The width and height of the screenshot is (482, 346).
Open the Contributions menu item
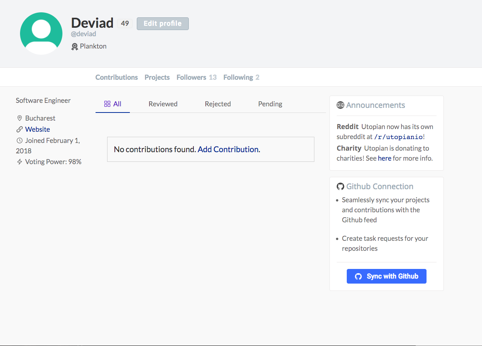tap(117, 77)
